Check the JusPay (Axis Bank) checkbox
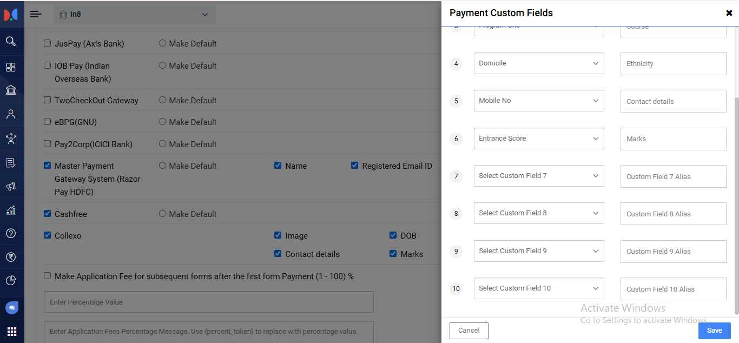Image resolution: width=739 pixels, height=343 pixels. [x=48, y=43]
